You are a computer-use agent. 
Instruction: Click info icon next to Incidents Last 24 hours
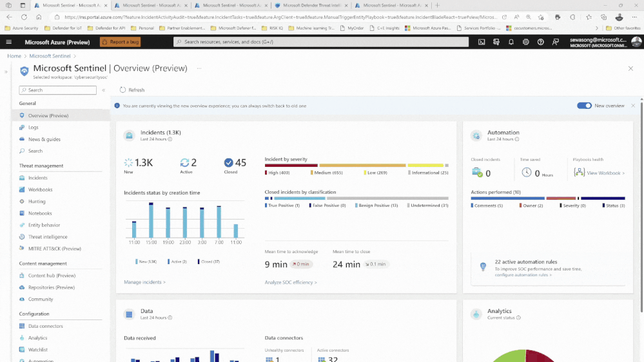tap(170, 139)
